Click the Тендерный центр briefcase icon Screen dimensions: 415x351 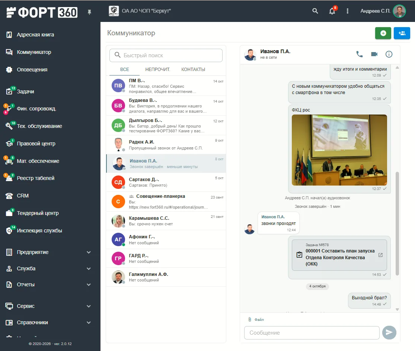click(x=9, y=213)
